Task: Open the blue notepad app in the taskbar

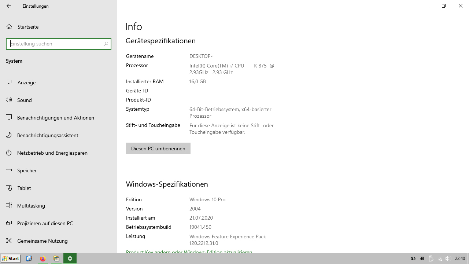Action: point(29,258)
